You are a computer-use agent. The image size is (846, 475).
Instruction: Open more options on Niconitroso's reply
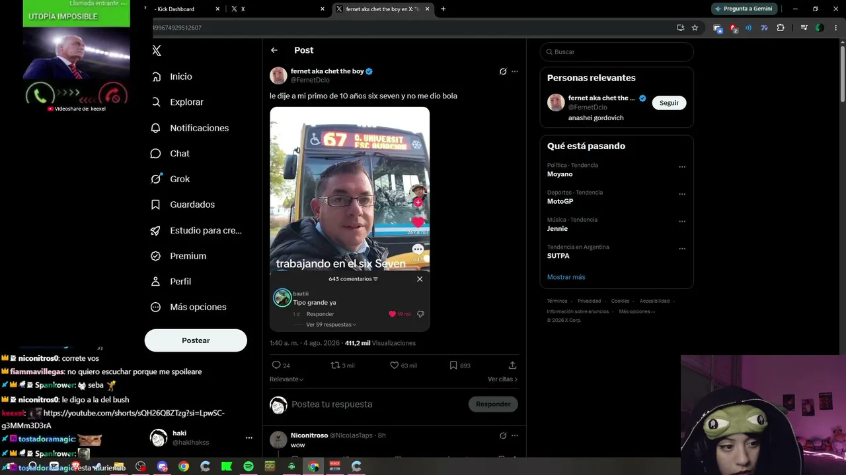(515, 435)
